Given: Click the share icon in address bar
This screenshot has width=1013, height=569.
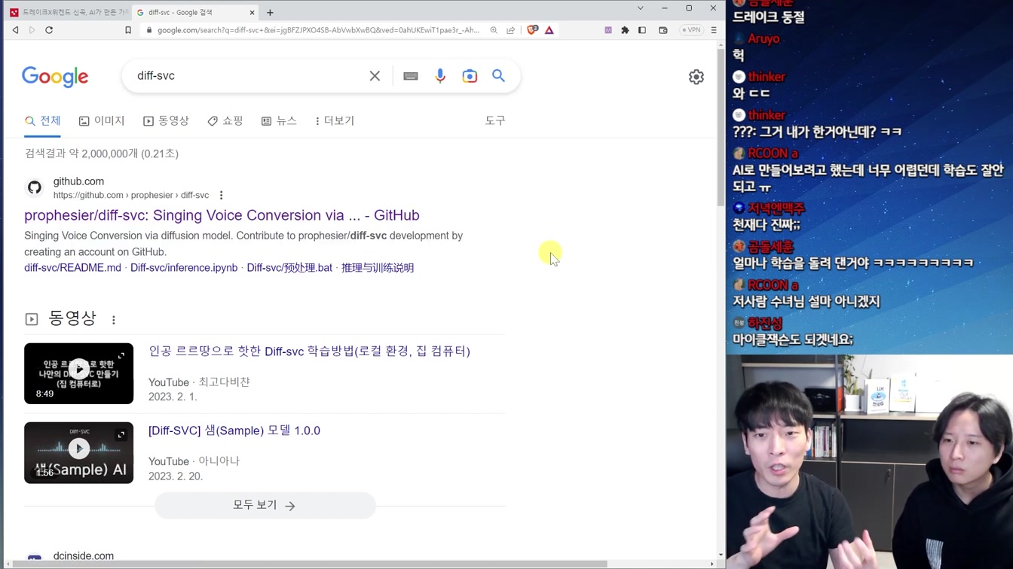Looking at the screenshot, I should coord(511,30).
